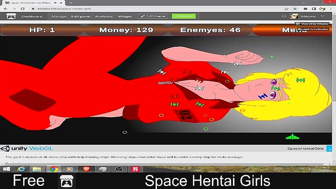336x189 pixels.
Task: Click the Chrome profile avatar
Action: click(322, 9)
